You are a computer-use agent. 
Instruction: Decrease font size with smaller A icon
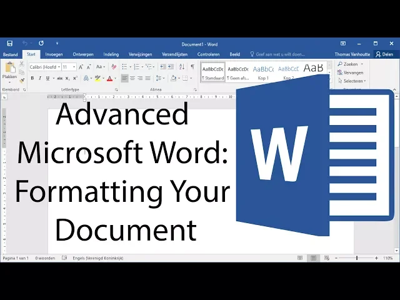pos(89,67)
